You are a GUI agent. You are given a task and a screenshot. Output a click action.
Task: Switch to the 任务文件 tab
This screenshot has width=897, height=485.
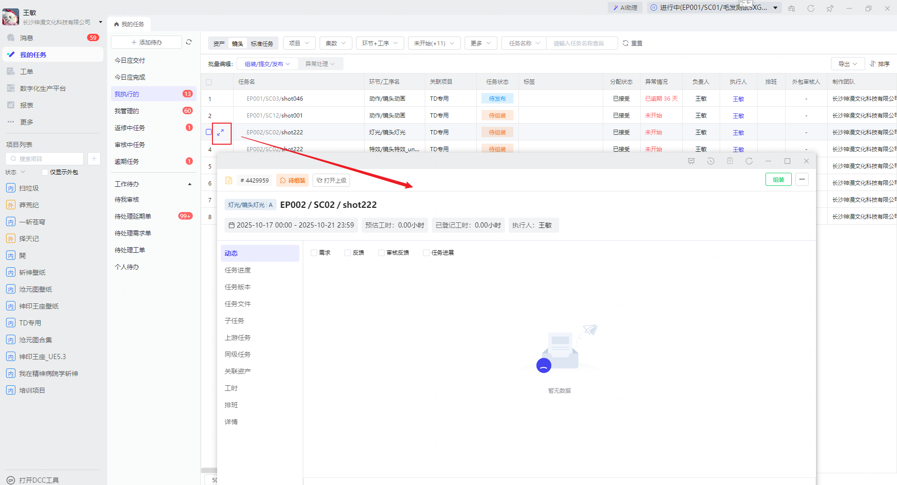pos(238,304)
